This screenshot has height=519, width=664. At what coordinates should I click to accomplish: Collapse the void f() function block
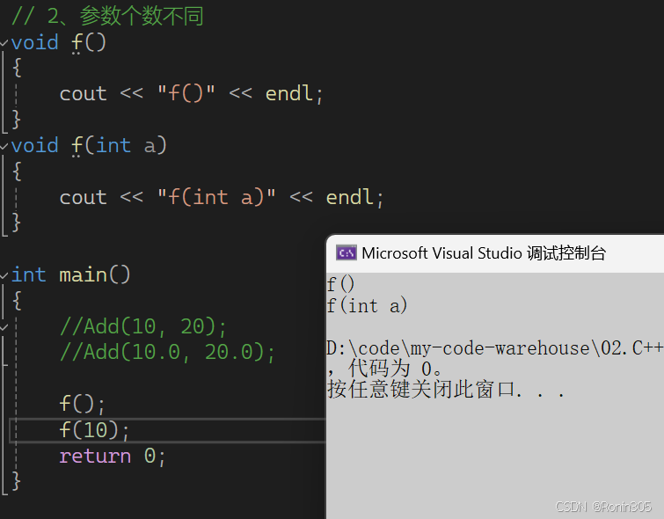coord(4,42)
